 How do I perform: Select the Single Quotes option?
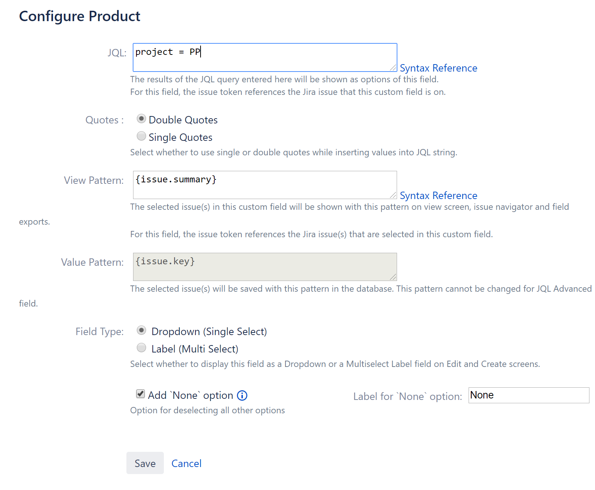click(141, 136)
